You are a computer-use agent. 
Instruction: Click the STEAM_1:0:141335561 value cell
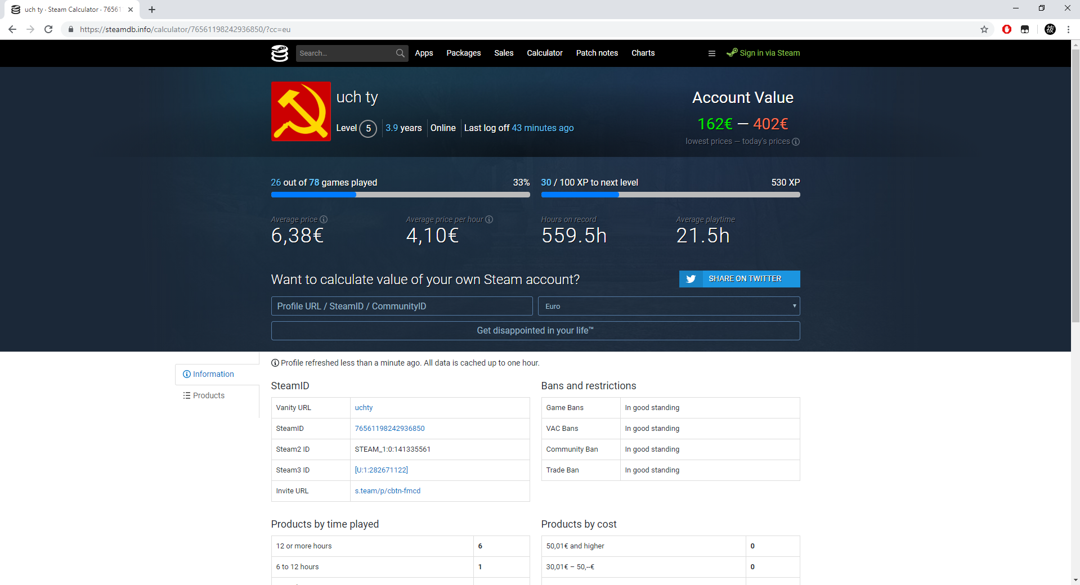(440, 449)
